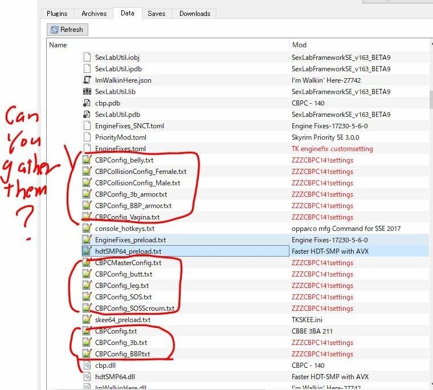Click the SexLabUtil.iobj file icon
This screenshot has height=390, width=433.
pyautogui.click(x=87, y=57)
